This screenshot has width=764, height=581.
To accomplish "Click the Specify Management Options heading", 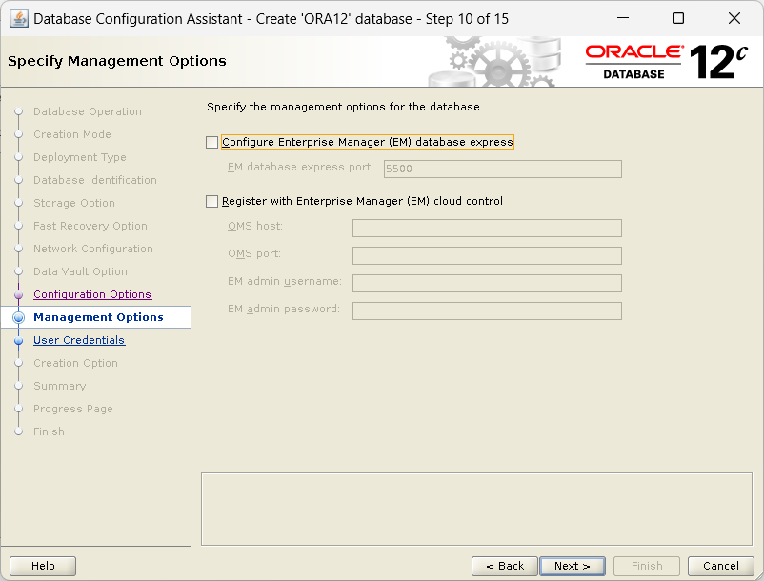I will pos(117,61).
